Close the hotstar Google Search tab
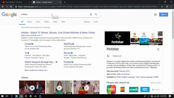The height and width of the screenshot is (98, 174). (x=60, y=2)
